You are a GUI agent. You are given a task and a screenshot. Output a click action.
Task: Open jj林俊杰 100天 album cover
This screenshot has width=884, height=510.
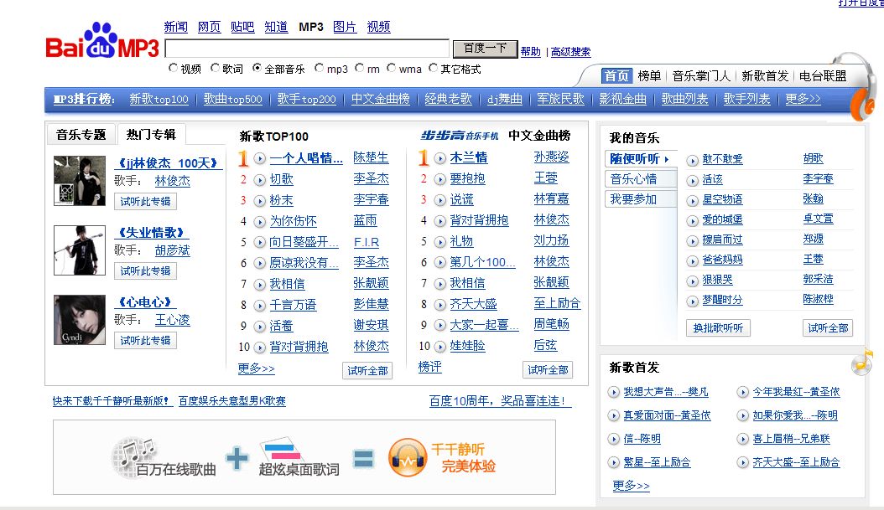coord(80,181)
